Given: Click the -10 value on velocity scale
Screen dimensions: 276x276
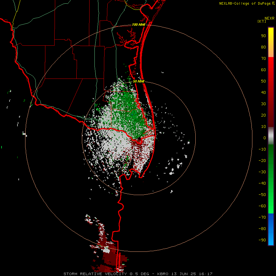Looking at the screenshot, I should (262, 149).
